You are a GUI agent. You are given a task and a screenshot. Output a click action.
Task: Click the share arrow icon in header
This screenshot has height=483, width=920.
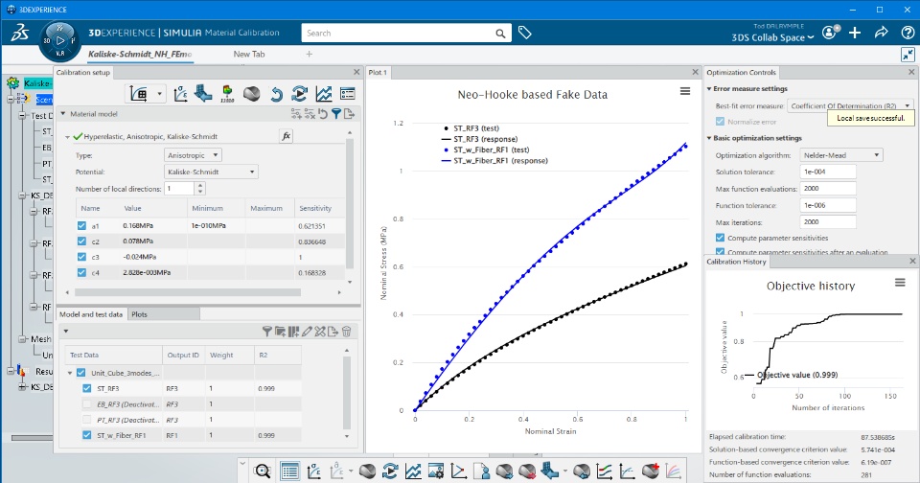coord(882,33)
